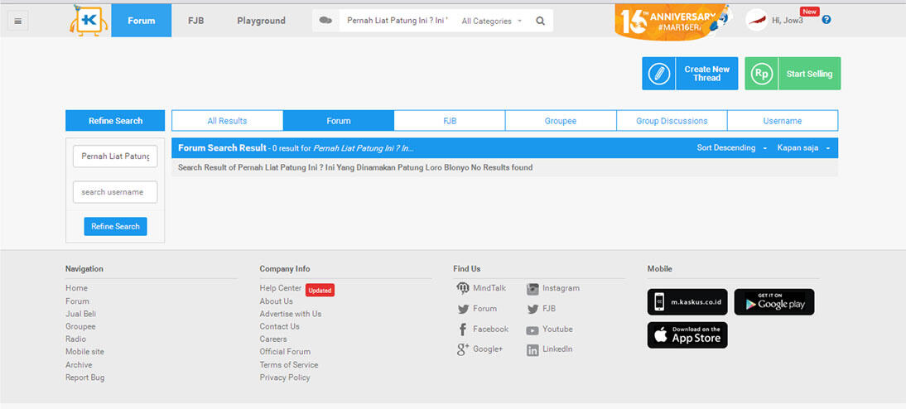Open Playground in top navigation
The height and width of the screenshot is (409, 906).
[261, 20]
